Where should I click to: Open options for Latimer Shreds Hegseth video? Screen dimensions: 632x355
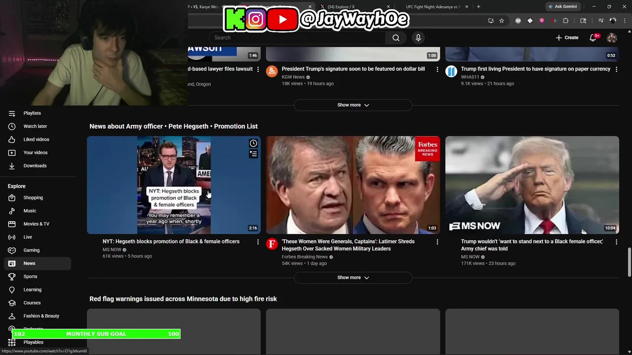coord(437,242)
